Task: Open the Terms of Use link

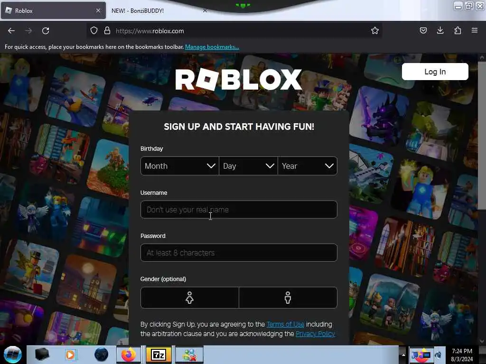Action: 285,324
